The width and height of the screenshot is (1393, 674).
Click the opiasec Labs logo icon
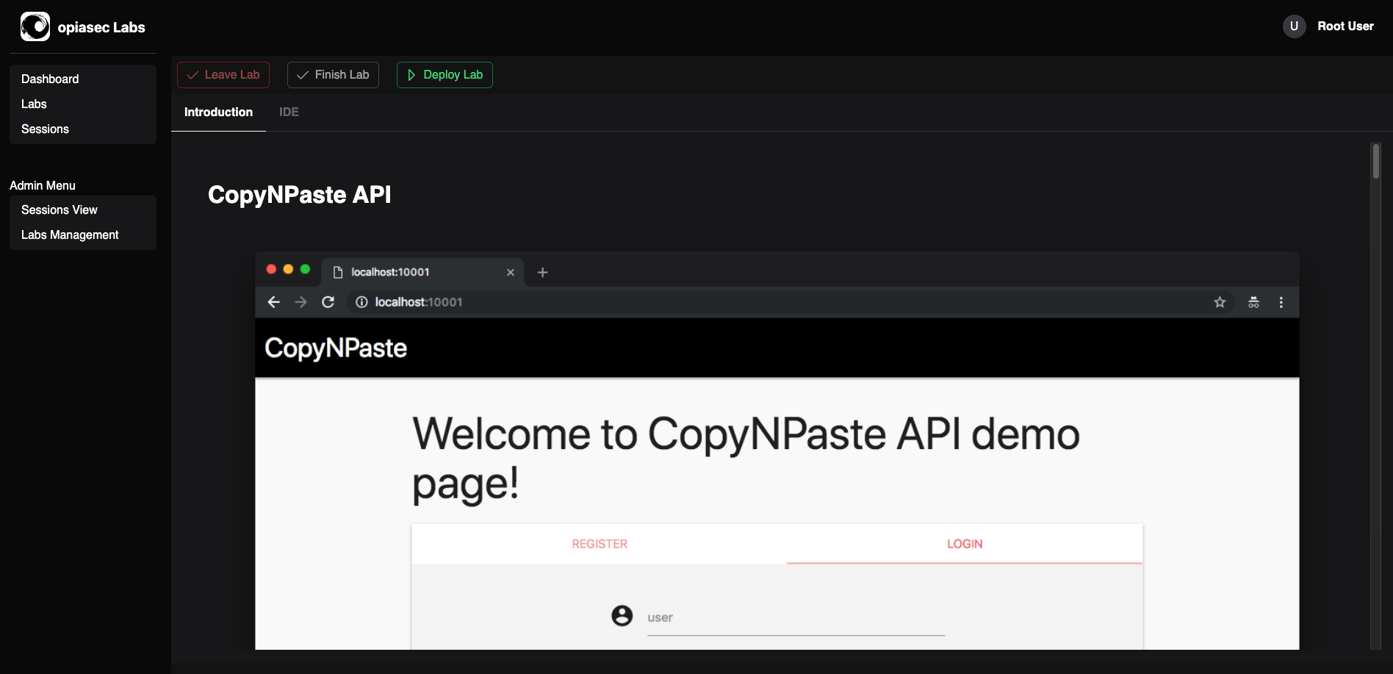pos(35,26)
